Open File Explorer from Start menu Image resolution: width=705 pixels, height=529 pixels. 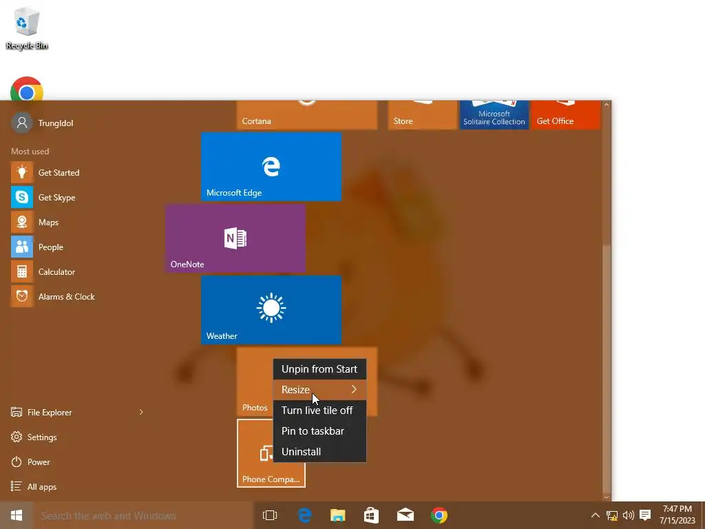(41, 412)
